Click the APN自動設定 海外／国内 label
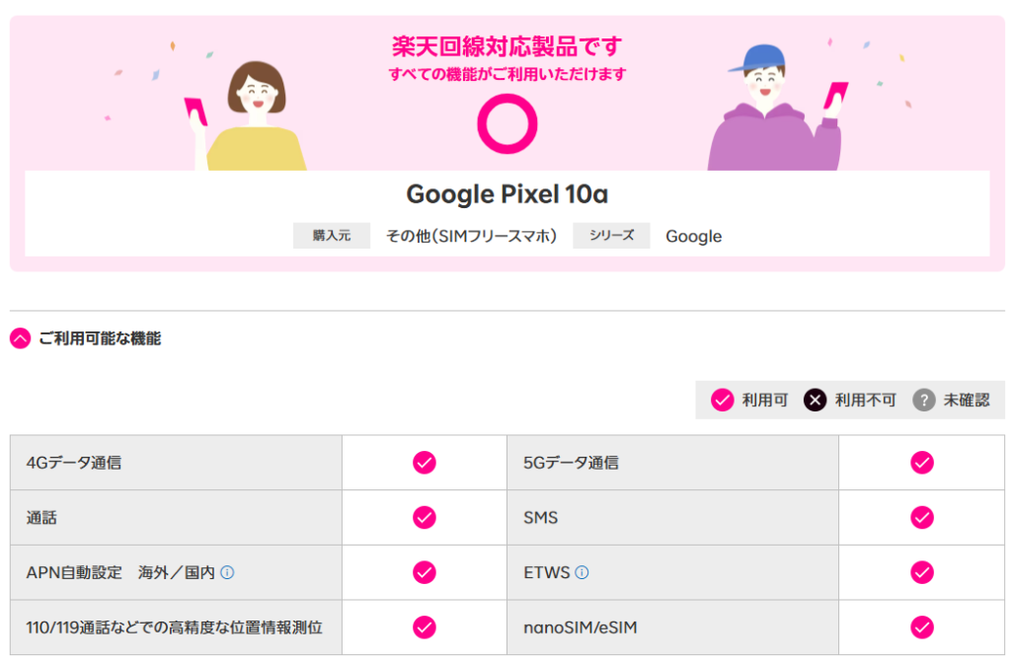This screenshot has height=662, width=1011. click(x=119, y=572)
